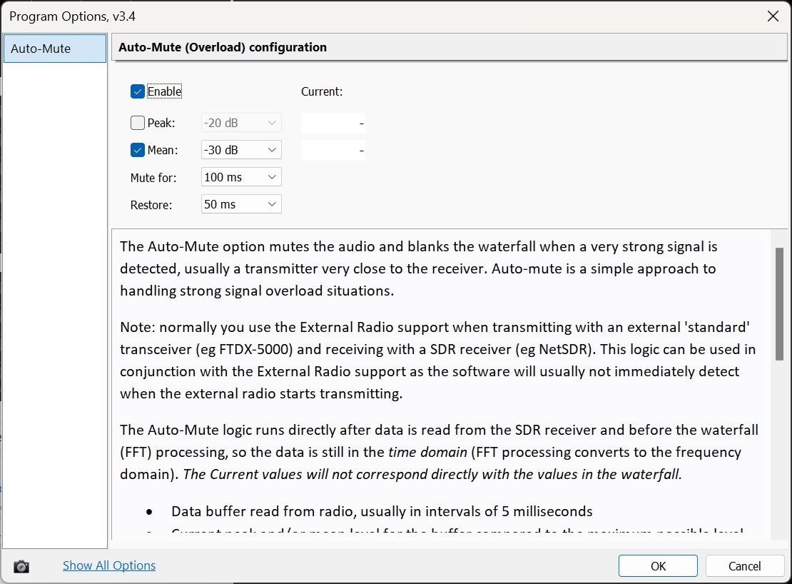Viewport: 792px width, 584px height.
Task: Uncheck the Mean threshold checkbox
Action: tap(138, 150)
